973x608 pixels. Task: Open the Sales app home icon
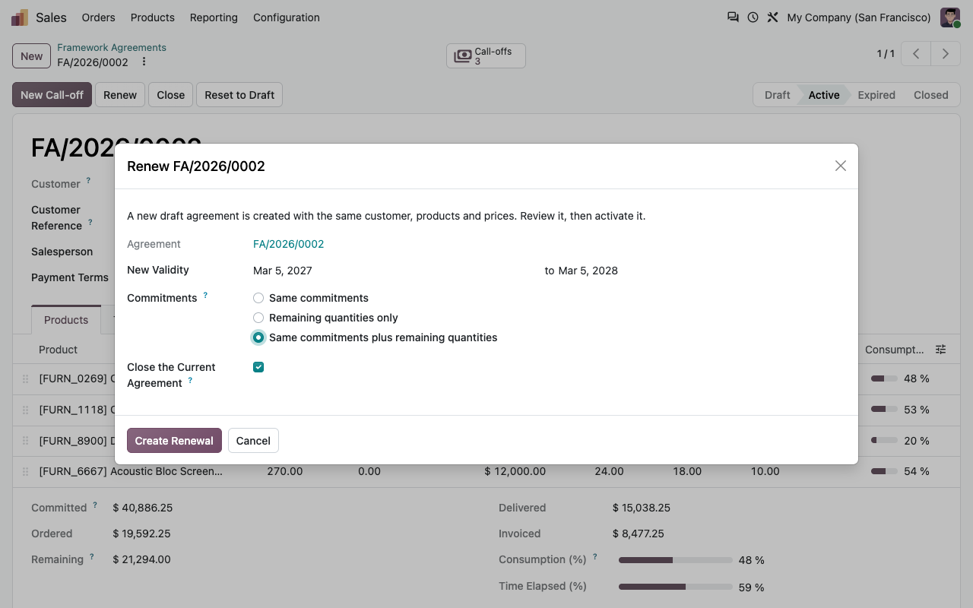tap(20, 17)
